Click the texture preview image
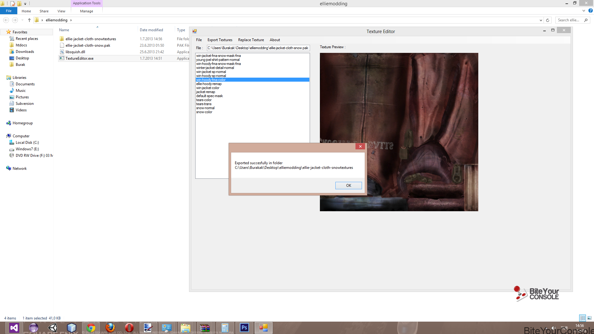 (399, 132)
